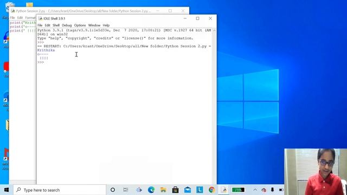Show hidden system tray icons
The height and width of the screenshot is (195, 347).
(255, 190)
